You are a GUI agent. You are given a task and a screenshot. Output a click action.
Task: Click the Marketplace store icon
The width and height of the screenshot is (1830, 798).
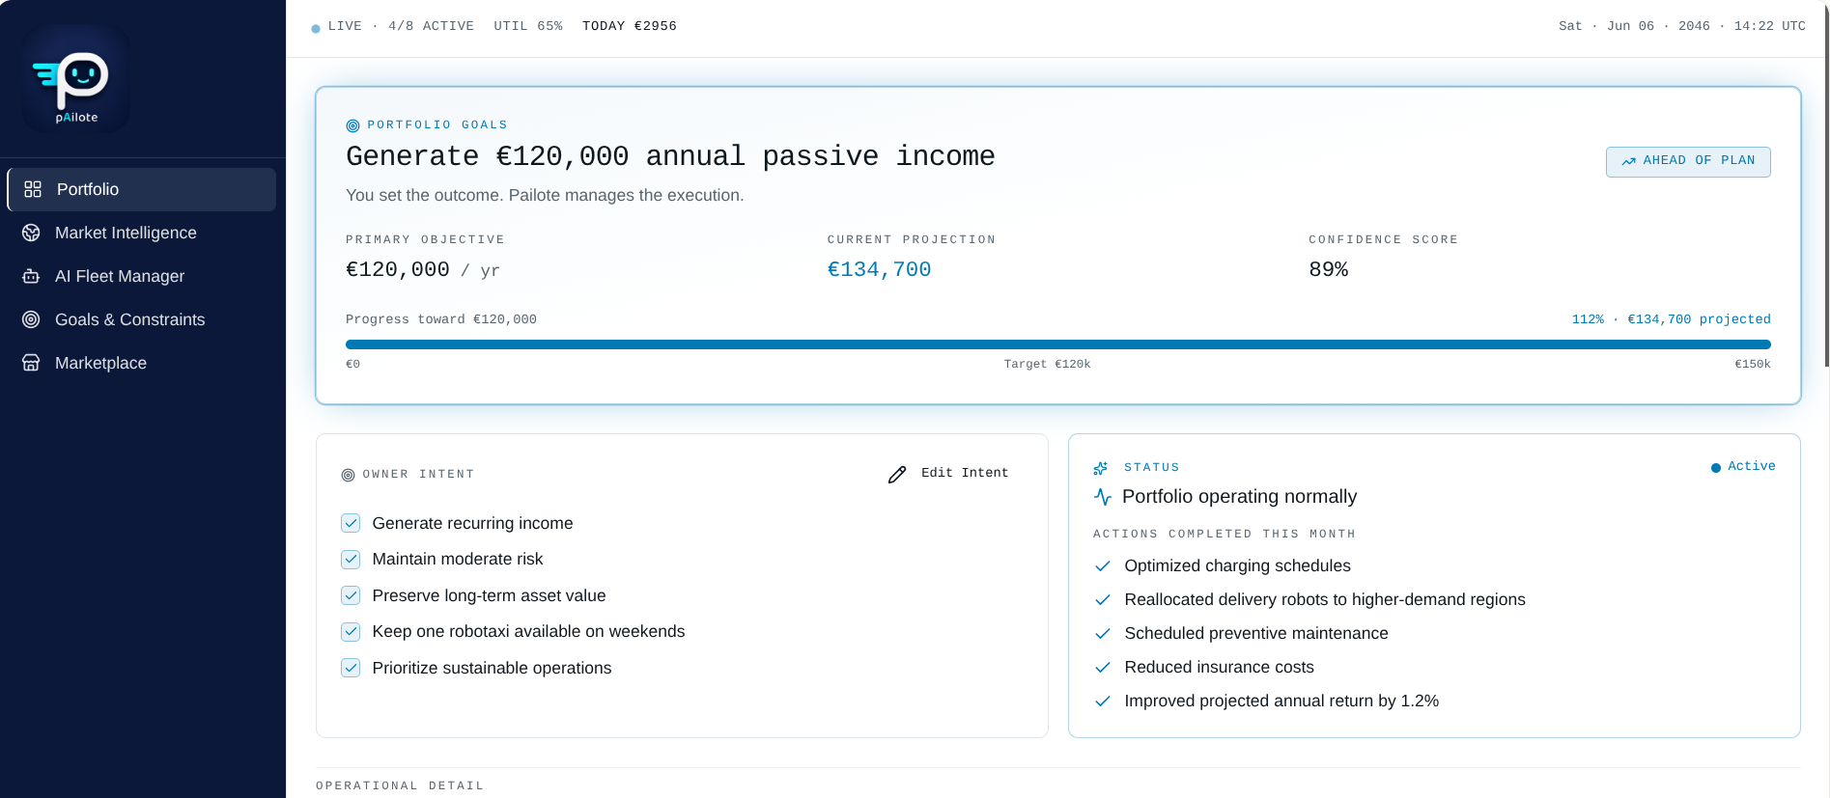[31, 363]
